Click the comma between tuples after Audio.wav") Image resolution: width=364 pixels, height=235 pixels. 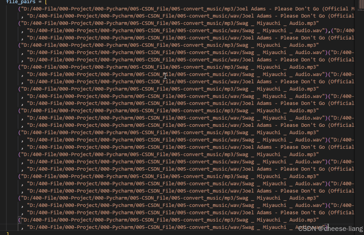click(329, 31)
